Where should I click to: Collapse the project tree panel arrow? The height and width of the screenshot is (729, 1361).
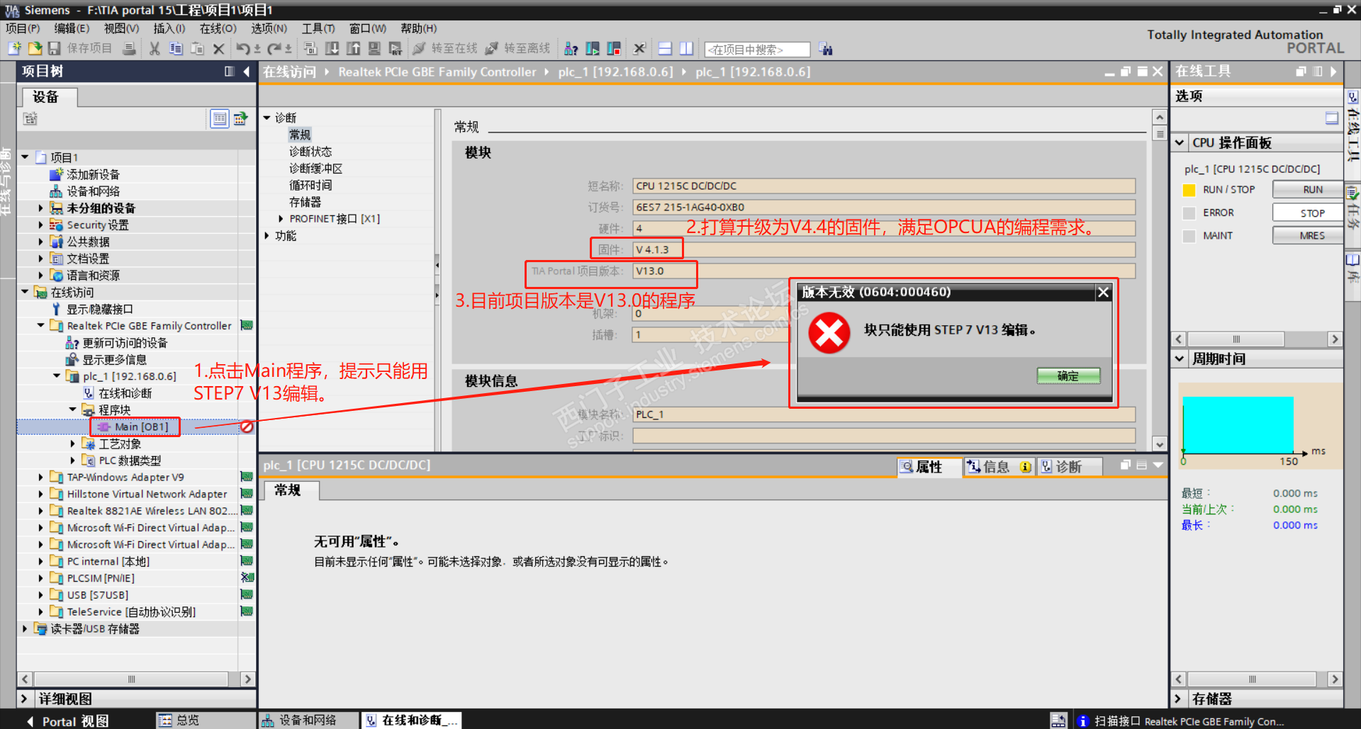(247, 71)
